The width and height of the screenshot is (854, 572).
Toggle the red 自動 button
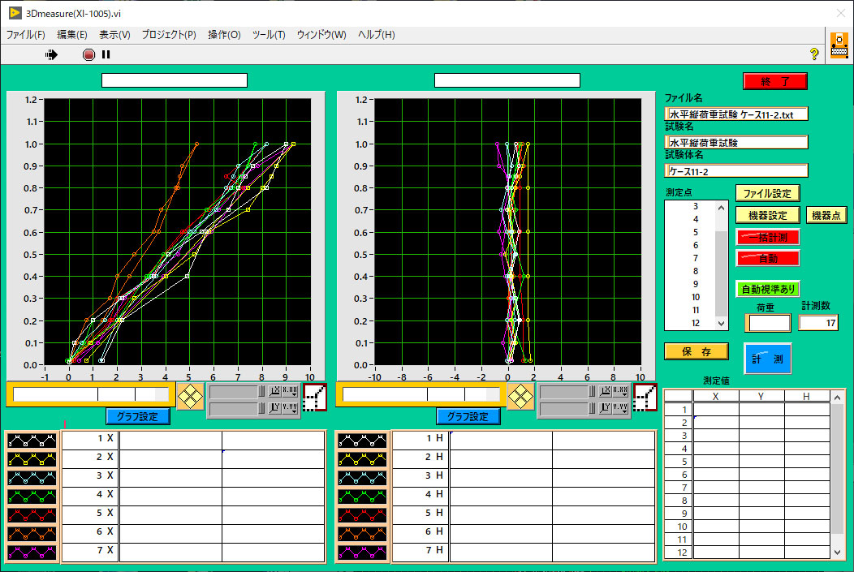click(767, 258)
